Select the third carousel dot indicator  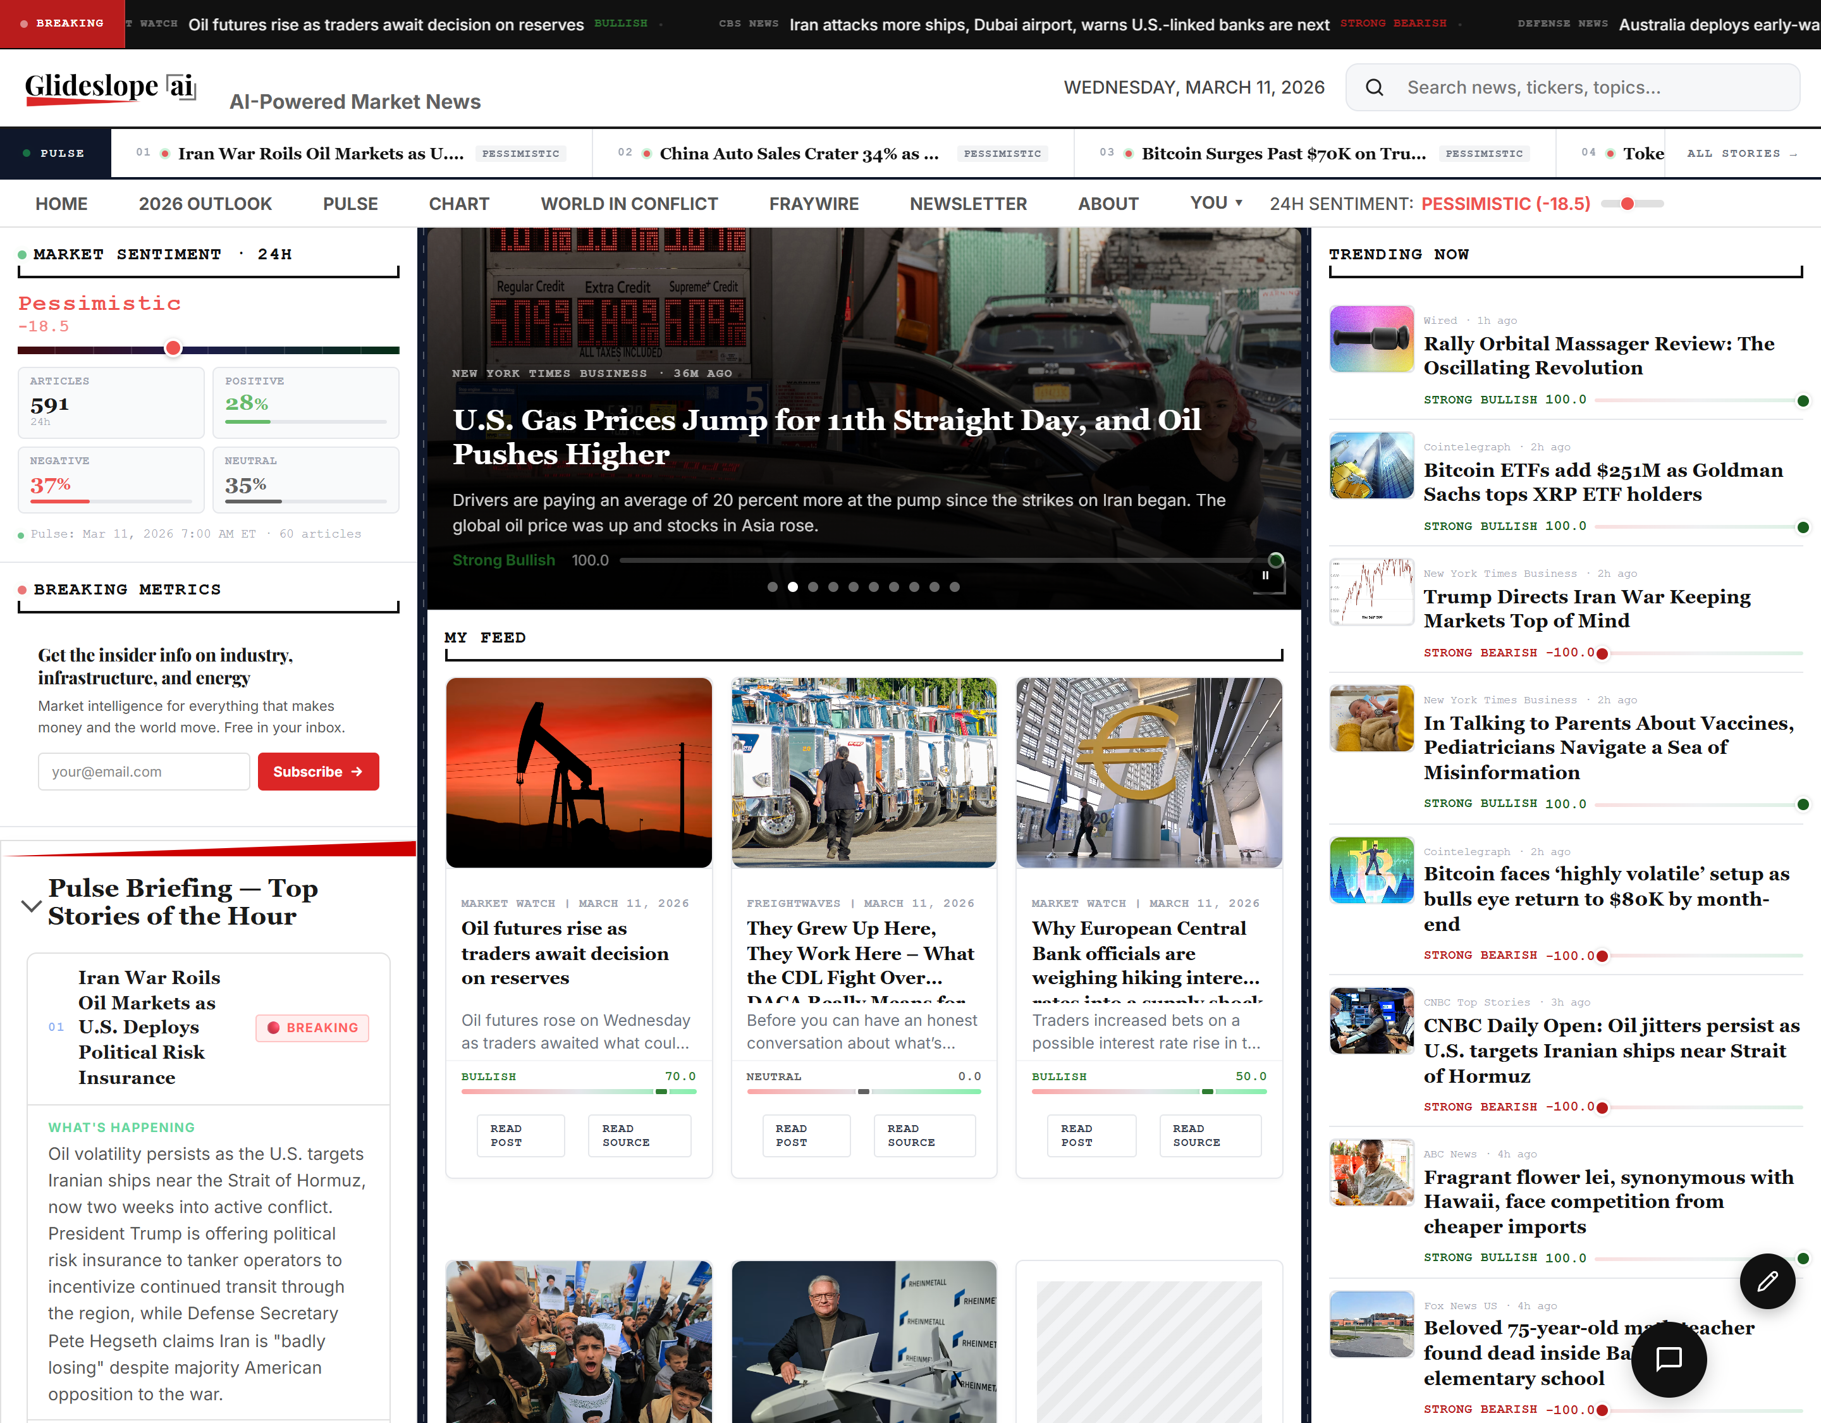813,587
